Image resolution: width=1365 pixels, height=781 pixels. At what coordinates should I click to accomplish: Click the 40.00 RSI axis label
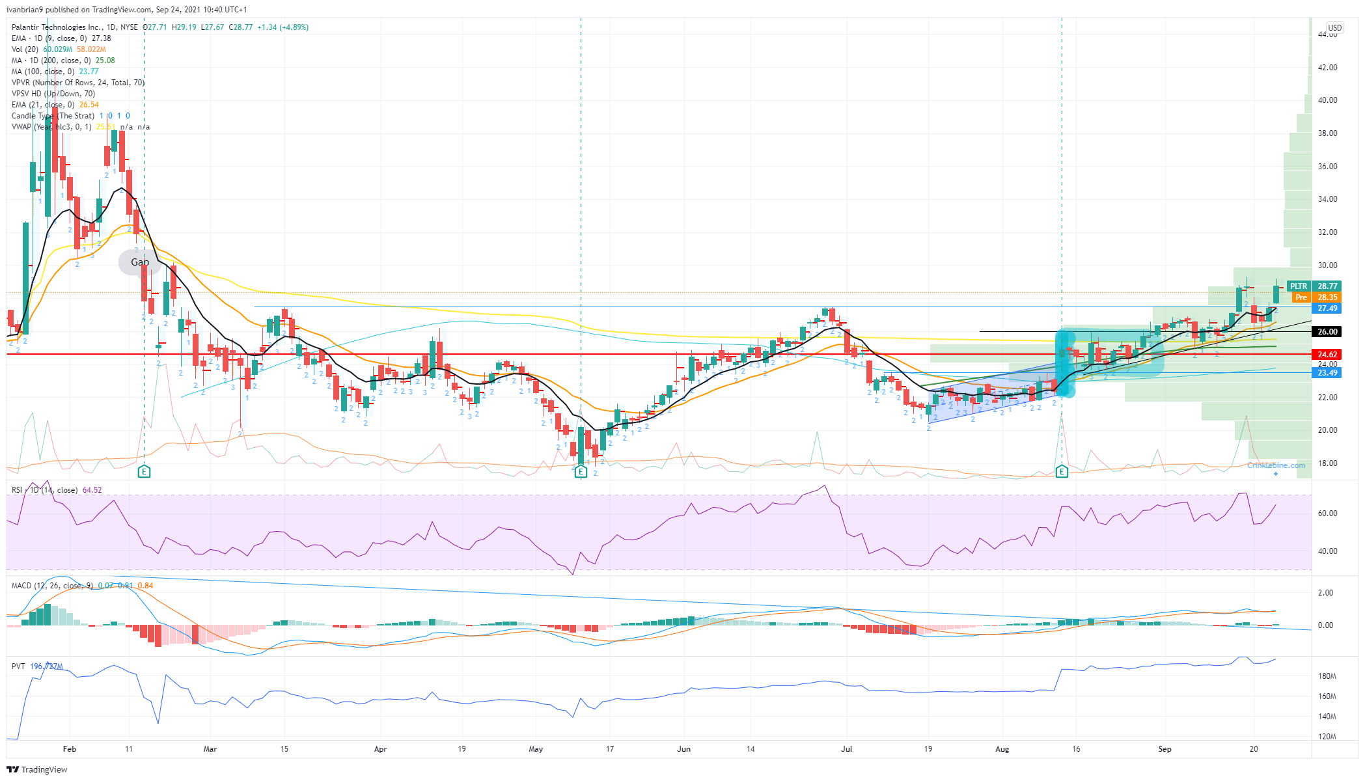point(1327,551)
